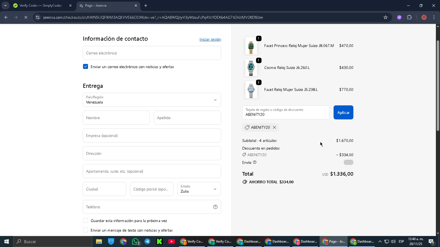Open Chrome menu three dots
440x247 pixels.
coord(434,17)
